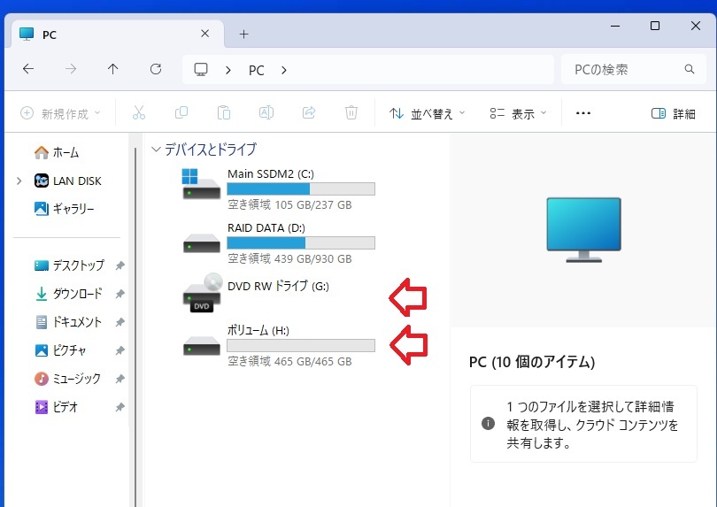Click the PCの検索 search field
717x507 pixels.
633,70
